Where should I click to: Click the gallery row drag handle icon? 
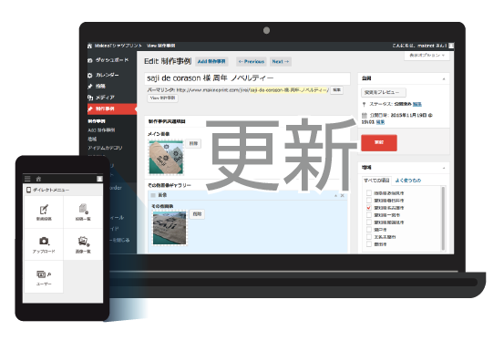pyautogui.click(x=153, y=195)
